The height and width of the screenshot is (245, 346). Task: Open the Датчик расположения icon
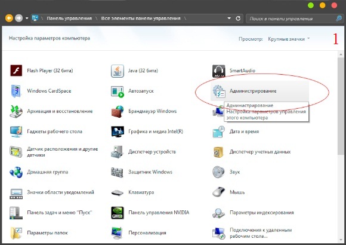click(16, 152)
